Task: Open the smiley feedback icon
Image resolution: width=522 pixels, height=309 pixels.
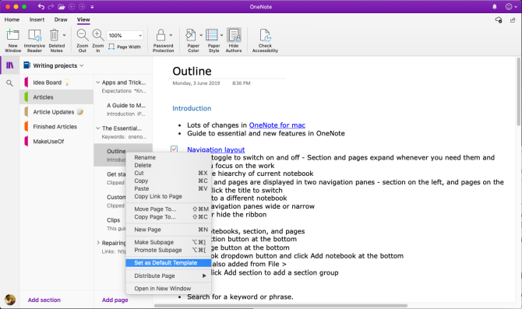Action: pyautogui.click(x=509, y=7)
